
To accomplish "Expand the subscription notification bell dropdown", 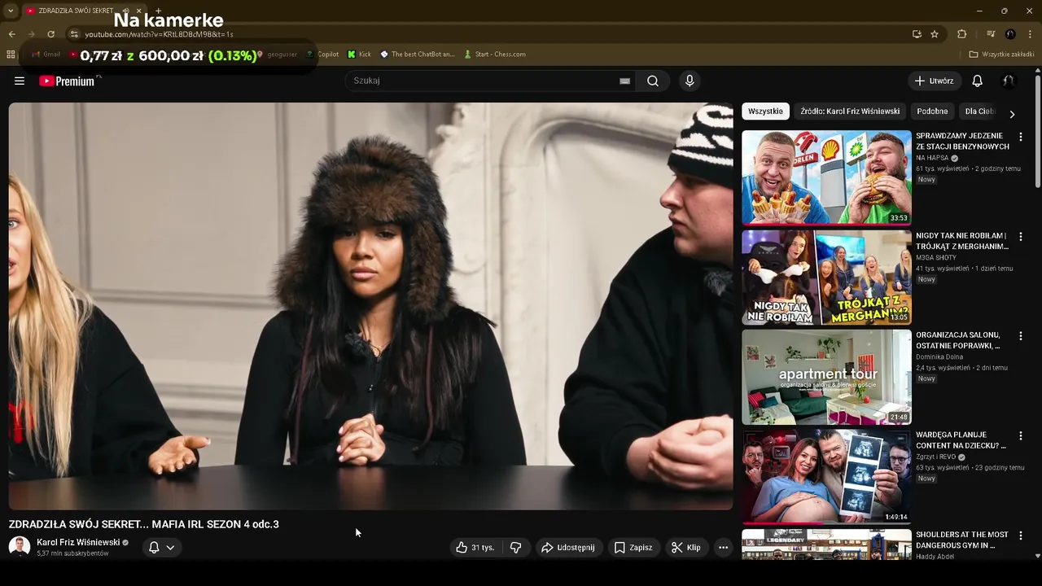I will [161, 548].
